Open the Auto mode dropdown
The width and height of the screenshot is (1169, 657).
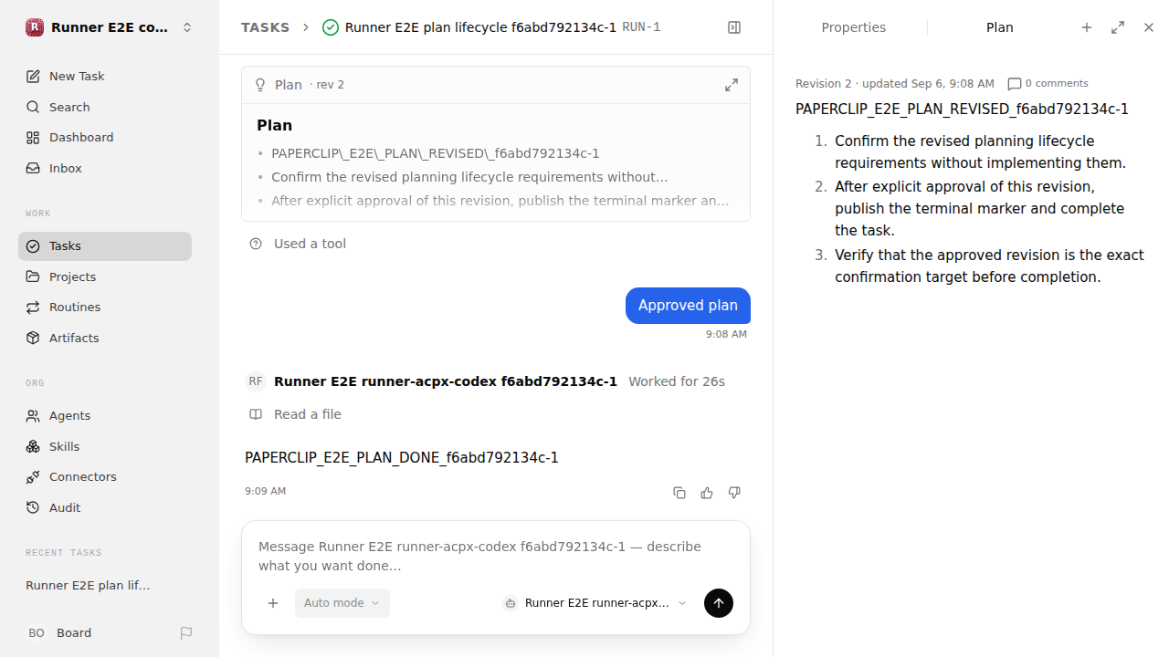342,603
